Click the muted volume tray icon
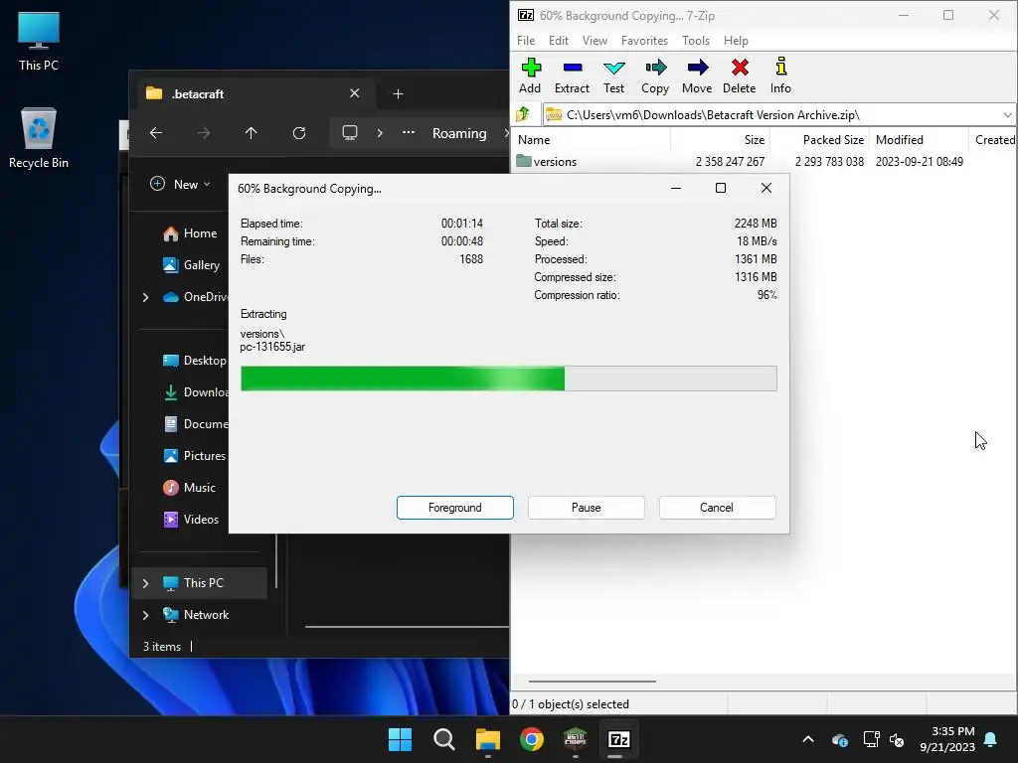1018x763 pixels. 897,739
